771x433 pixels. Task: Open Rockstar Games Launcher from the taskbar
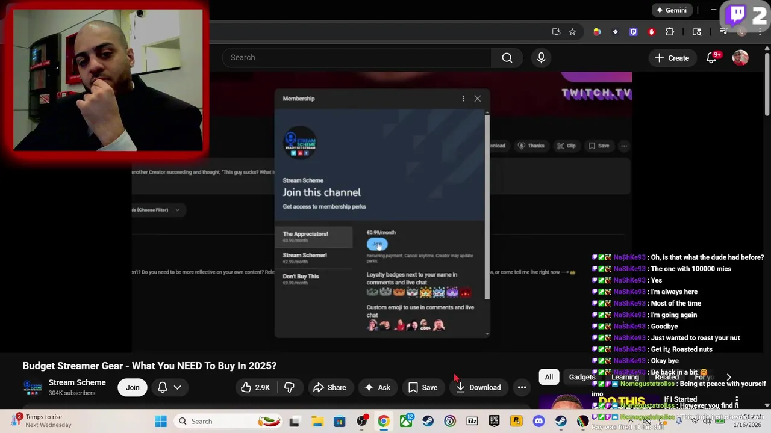pos(516,421)
